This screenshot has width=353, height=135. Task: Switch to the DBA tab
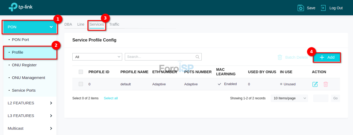[x=68, y=24]
